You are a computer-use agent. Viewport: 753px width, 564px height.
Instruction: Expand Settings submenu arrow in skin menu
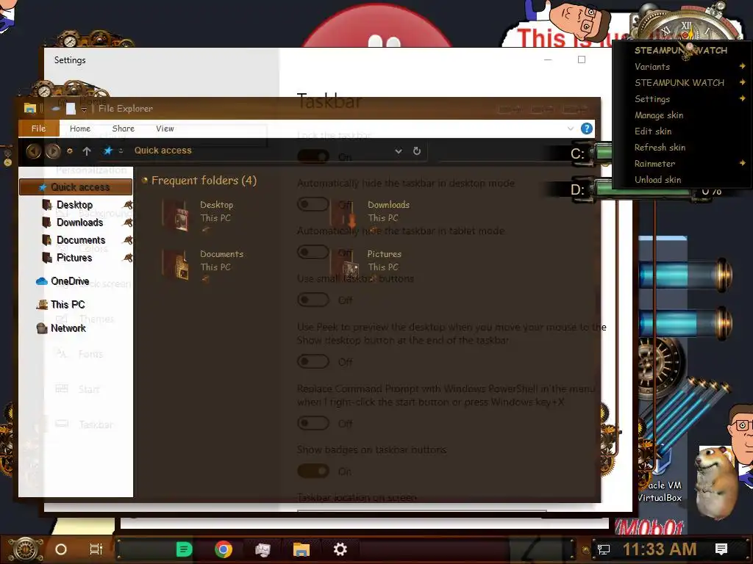tap(743, 98)
